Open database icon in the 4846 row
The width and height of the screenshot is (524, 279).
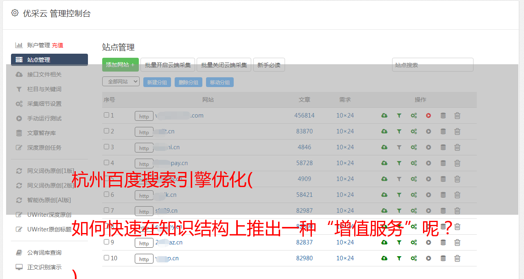coord(443,147)
